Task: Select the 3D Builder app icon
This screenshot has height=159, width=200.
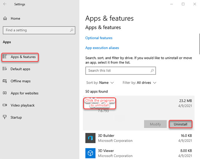Action: [90, 138]
